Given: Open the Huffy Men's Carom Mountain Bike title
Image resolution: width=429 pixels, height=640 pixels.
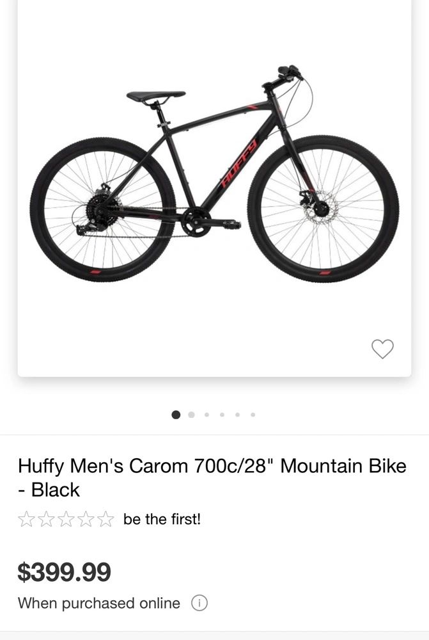Looking at the screenshot, I should 212,477.
